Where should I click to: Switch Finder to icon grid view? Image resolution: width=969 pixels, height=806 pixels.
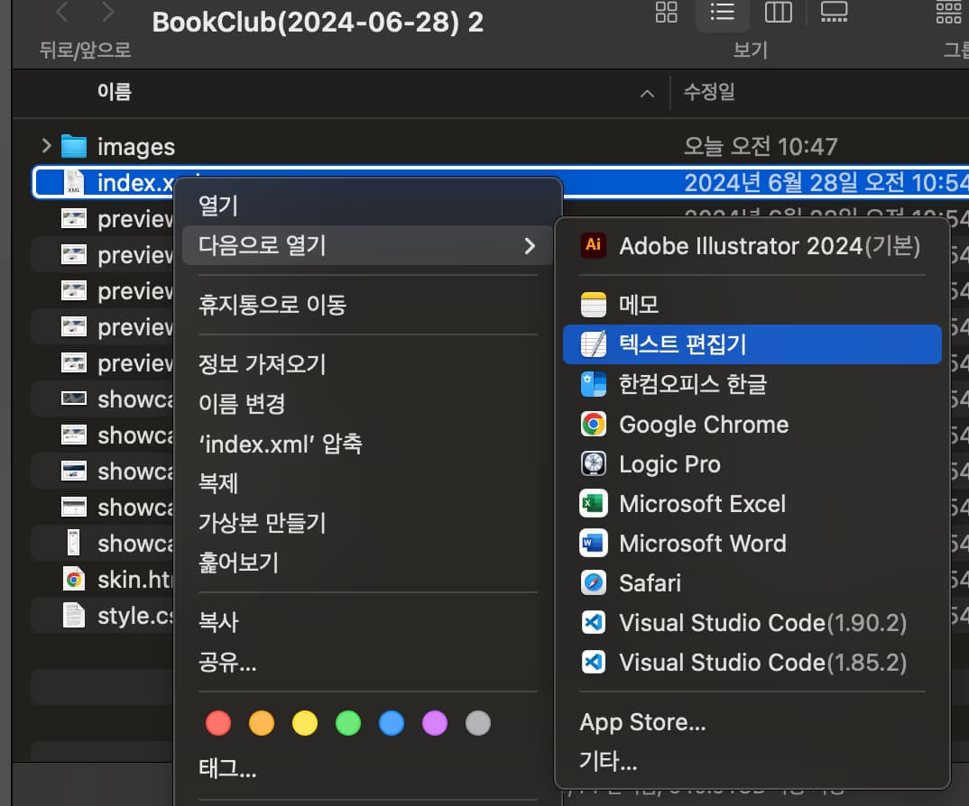(x=666, y=14)
